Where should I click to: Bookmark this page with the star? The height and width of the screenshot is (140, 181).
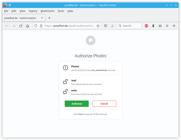98,26
